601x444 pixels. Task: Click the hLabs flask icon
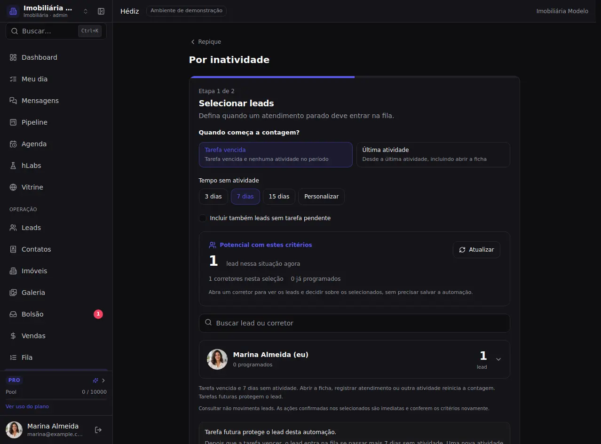[13, 166]
